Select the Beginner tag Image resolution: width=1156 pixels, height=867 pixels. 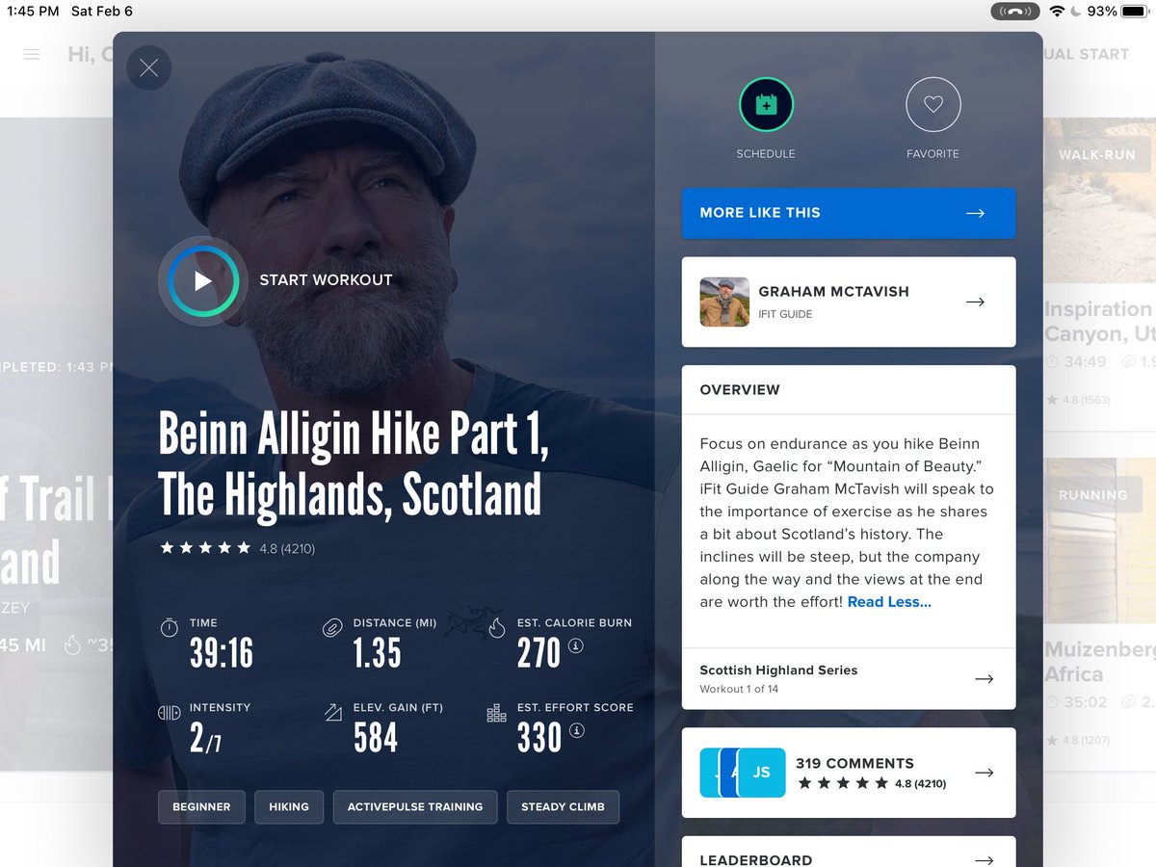pyautogui.click(x=201, y=807)
